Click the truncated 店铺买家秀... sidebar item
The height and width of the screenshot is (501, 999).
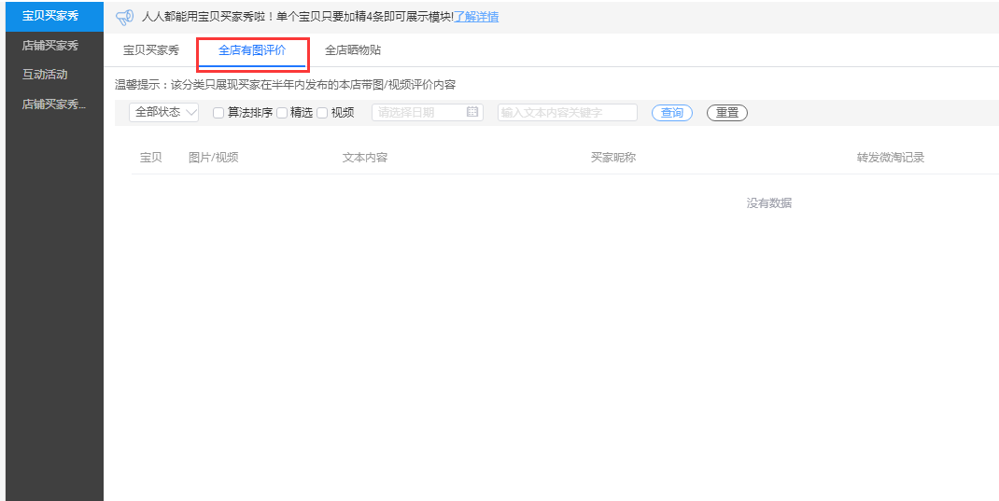tap(53, 104)
